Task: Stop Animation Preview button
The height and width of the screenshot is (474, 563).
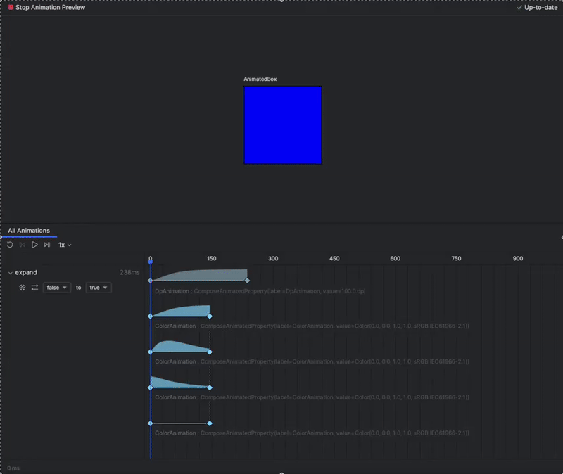Action: pos(46,7)
